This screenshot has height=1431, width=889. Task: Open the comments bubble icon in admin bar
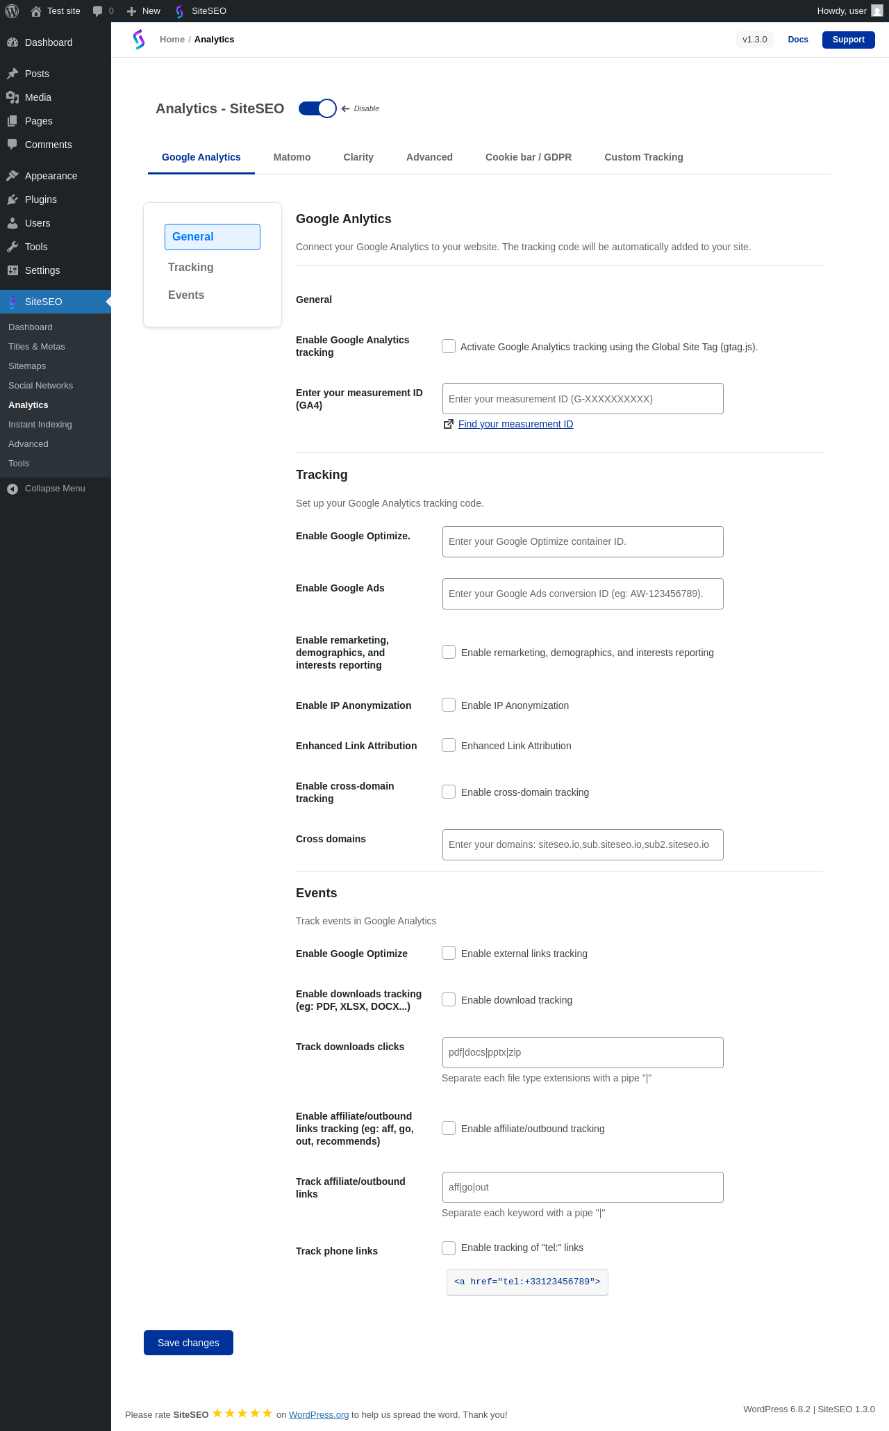point(97,11)
